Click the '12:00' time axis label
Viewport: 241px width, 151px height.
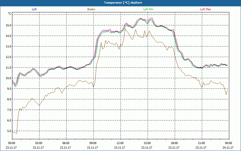pos(120,143)
